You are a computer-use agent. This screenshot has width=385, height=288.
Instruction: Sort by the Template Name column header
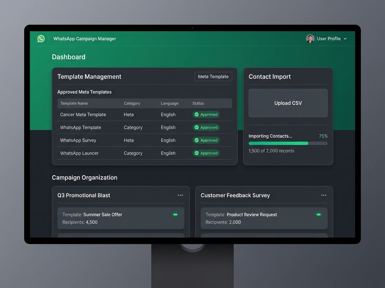pos(74,103)
